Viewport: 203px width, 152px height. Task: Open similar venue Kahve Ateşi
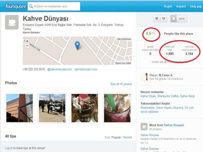coord(187,96)
